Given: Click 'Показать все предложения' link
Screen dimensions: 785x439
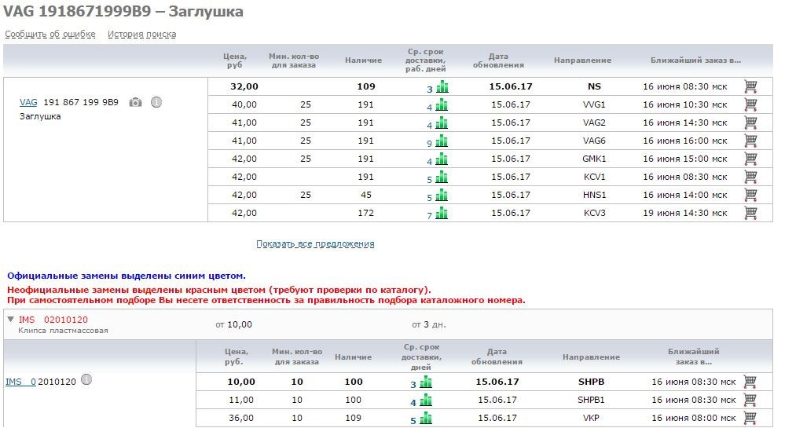Looking at the screenshot, I should point(315,243).
